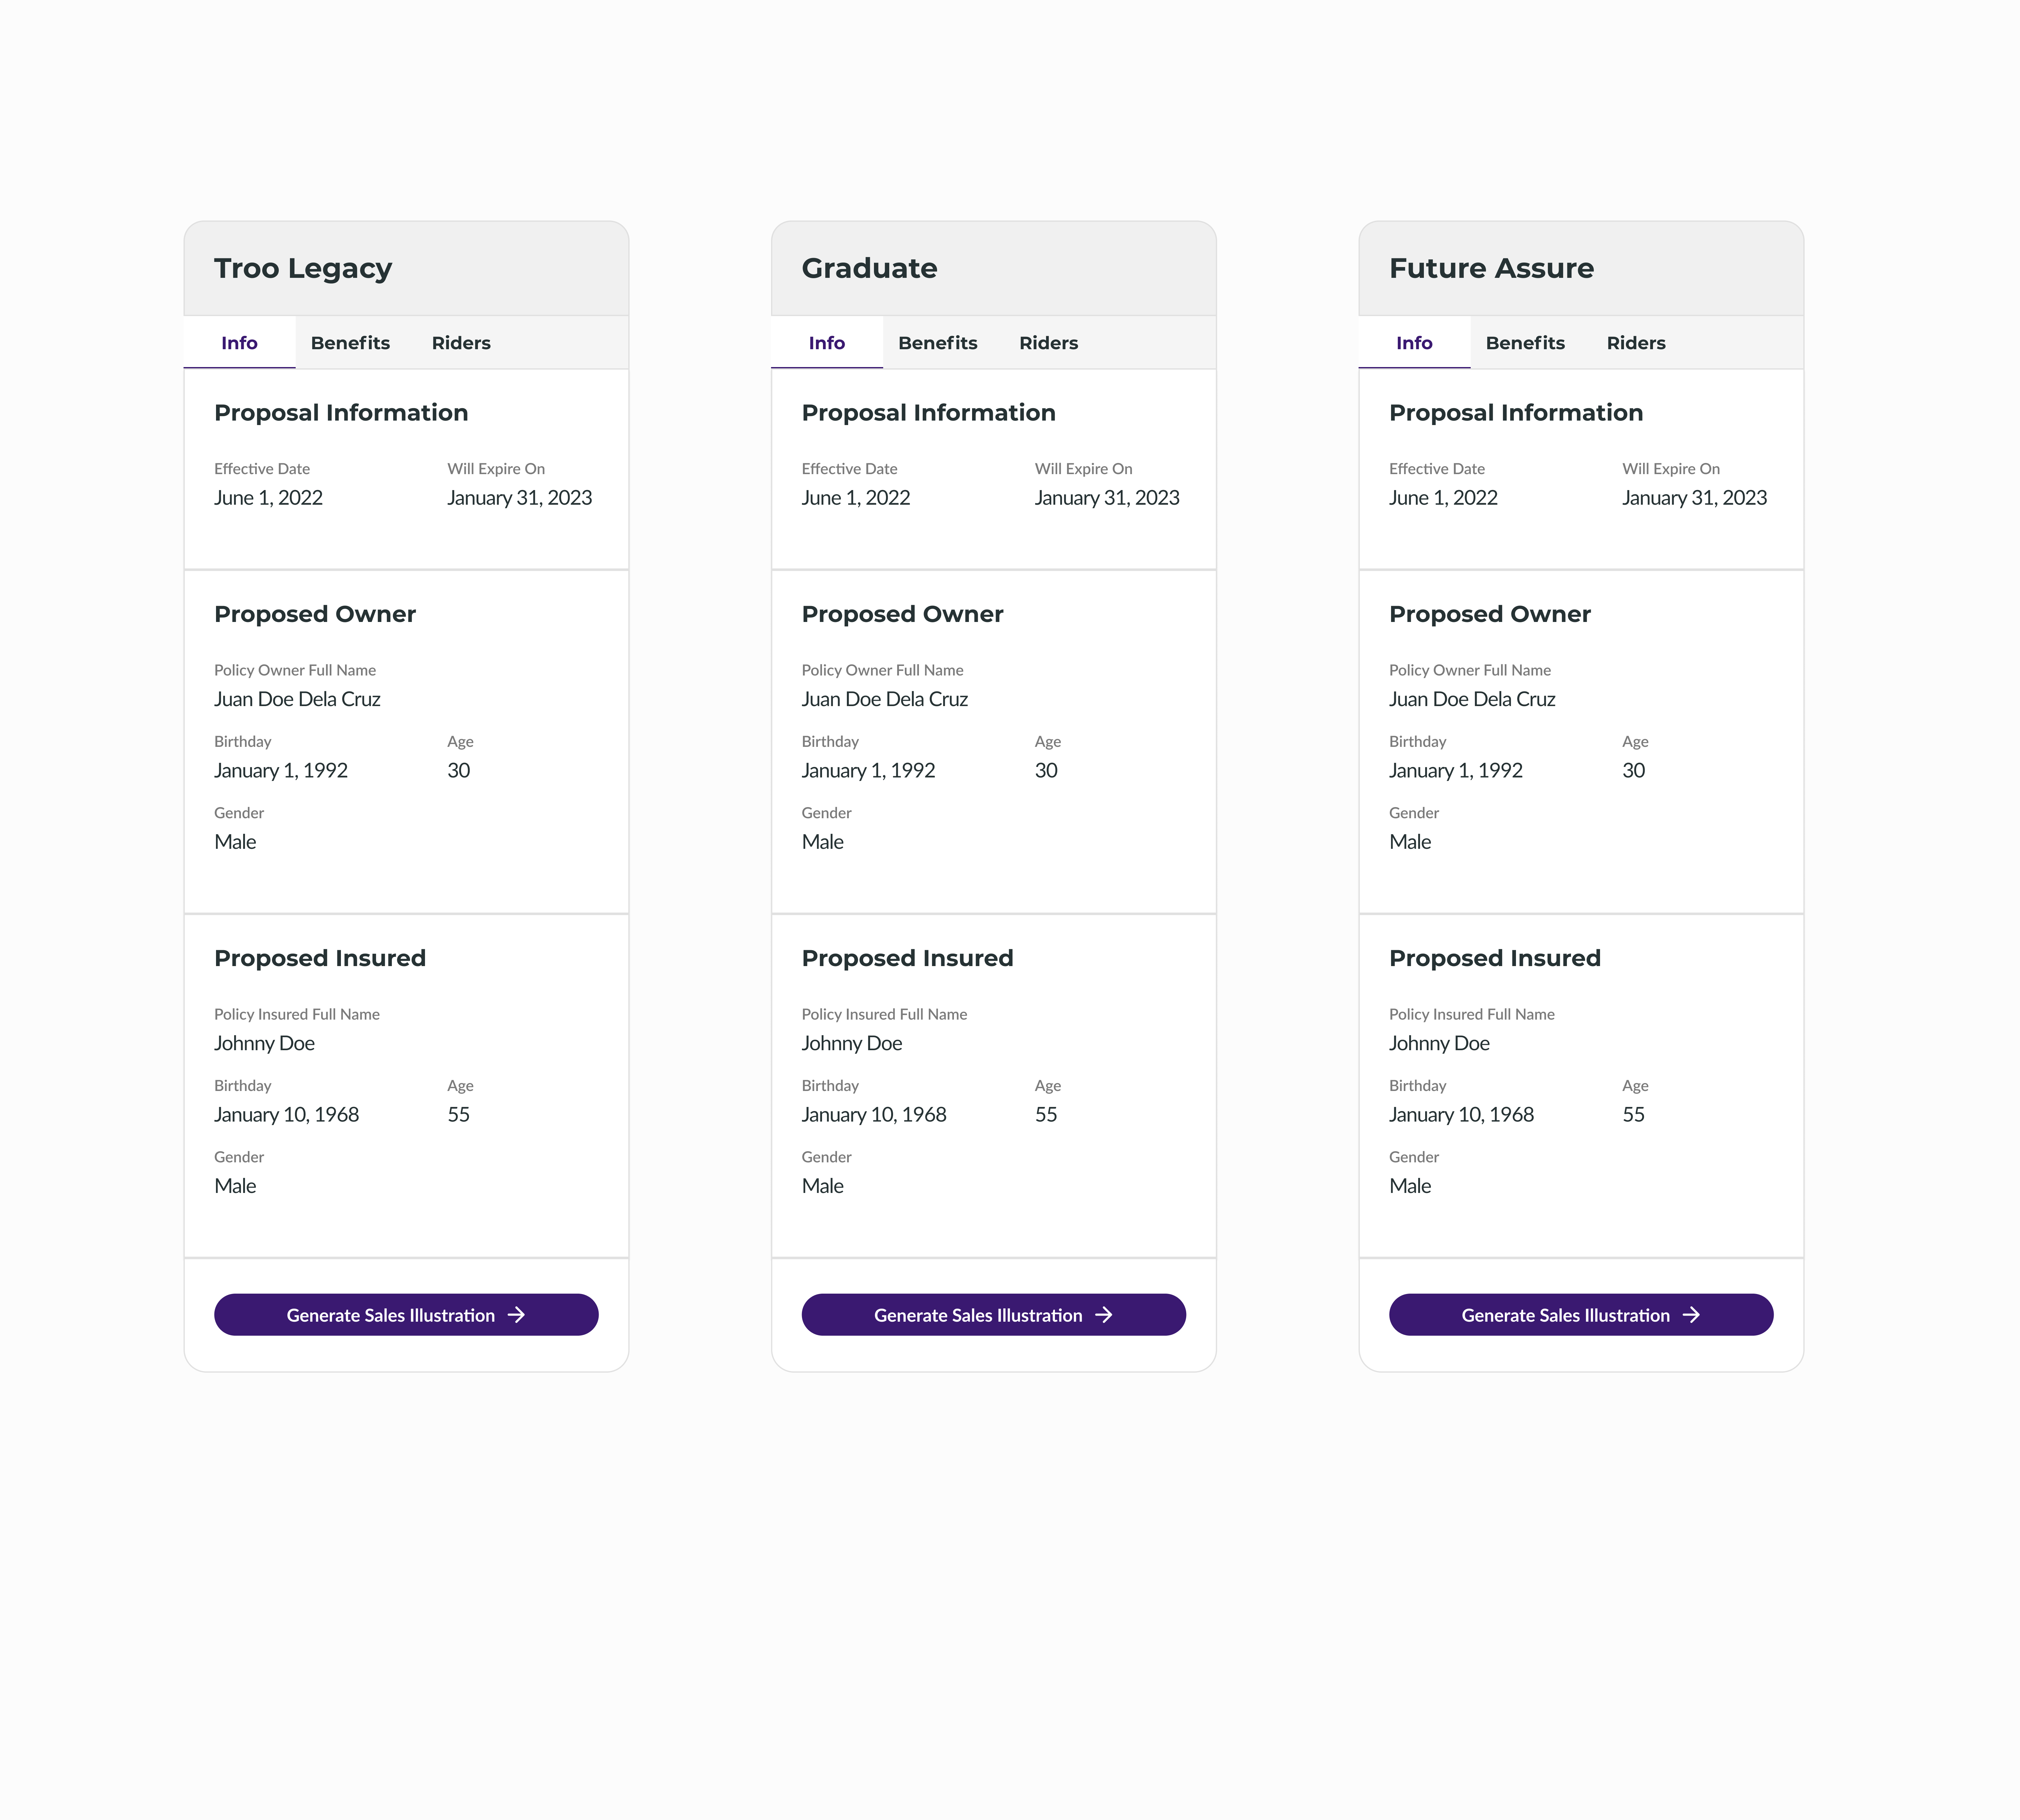Generate Sales Illustration for Future Assure
The image size is (2020, 1820).
pos(1581,1315)
